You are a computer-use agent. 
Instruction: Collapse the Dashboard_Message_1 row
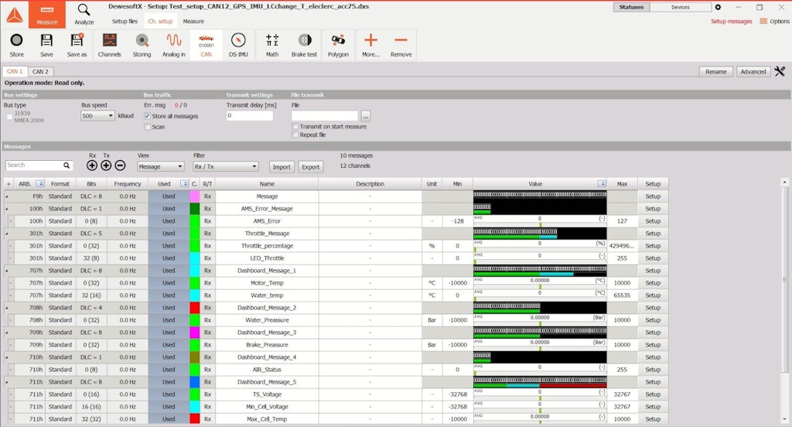click(7, 271)
